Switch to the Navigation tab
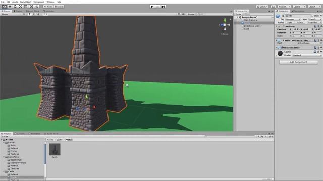The width and height of the screenshot is (323, 181). click(298, 11)
